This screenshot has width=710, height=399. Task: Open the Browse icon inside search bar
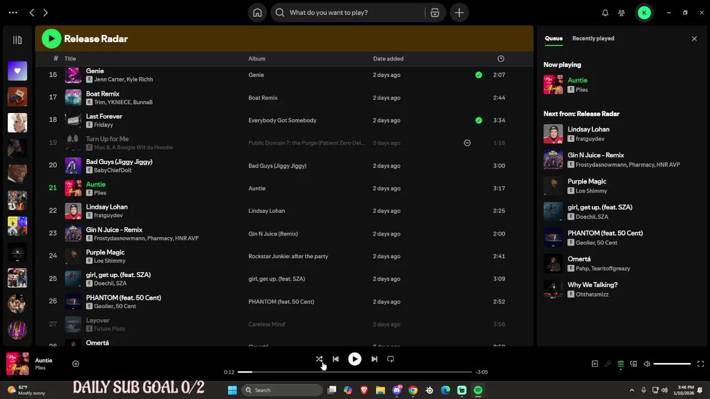point(435,13)
